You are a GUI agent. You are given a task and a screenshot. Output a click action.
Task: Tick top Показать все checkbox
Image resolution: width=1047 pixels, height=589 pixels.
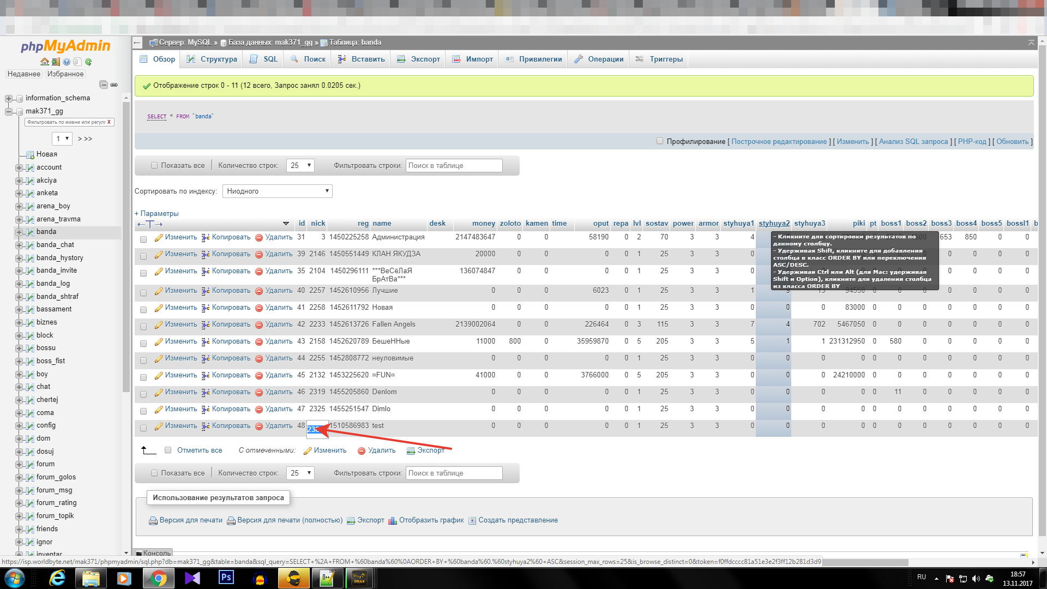[x=154, y=166]
